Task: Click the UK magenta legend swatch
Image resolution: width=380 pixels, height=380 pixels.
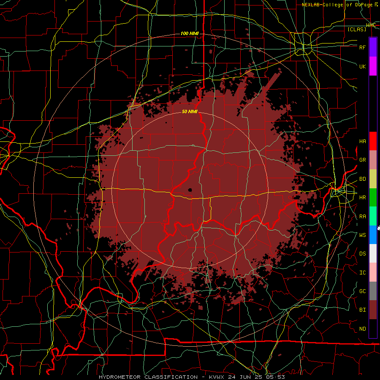Action: pyautogui.click(x=373, y=66)
